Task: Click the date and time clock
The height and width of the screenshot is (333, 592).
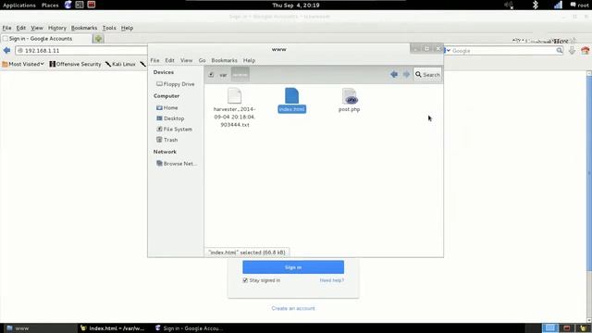Action: click(296, 6)
